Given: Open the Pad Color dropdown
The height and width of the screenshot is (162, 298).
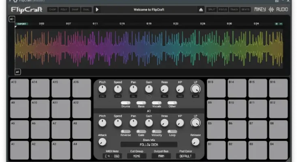Looking at the screenshot, I should (185, 156).
